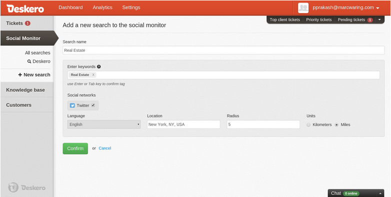Click the user avatar icon
Screen dimensions: 391x197
tap(303, 8)
